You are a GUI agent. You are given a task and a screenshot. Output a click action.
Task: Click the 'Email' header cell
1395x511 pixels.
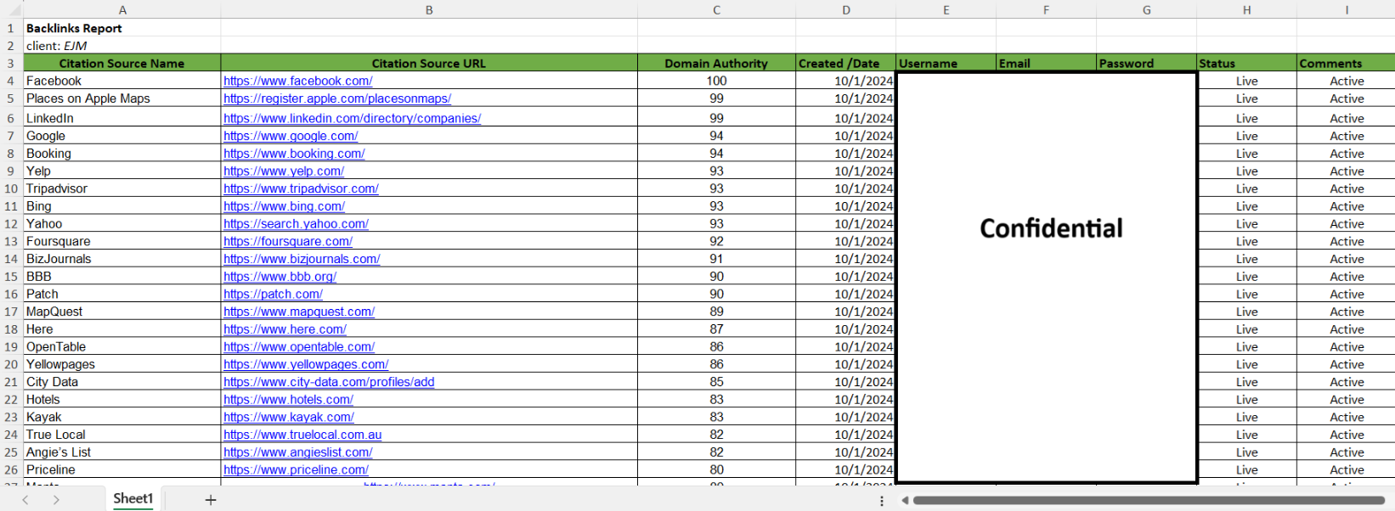click(x=1046, y=64)
